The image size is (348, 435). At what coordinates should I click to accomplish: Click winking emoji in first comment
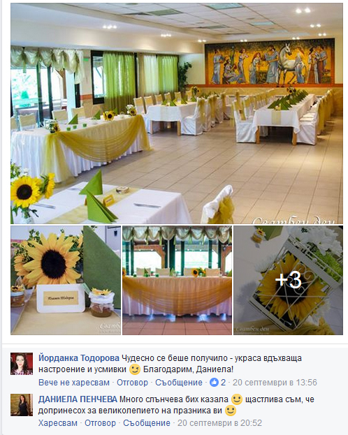tap(135, 369)
